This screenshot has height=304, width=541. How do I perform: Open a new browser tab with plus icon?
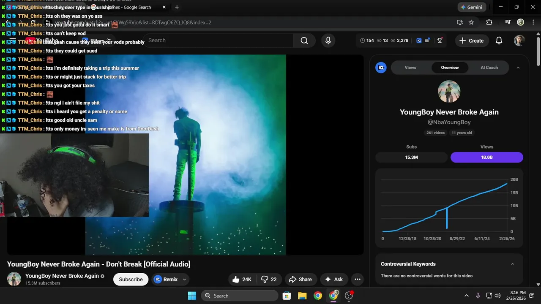[x=177, y=7]
